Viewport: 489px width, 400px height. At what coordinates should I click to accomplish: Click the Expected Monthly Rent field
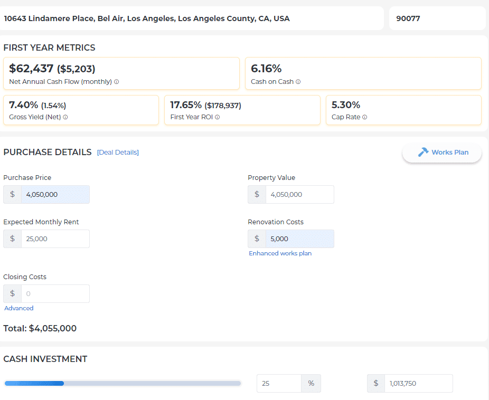55,239
